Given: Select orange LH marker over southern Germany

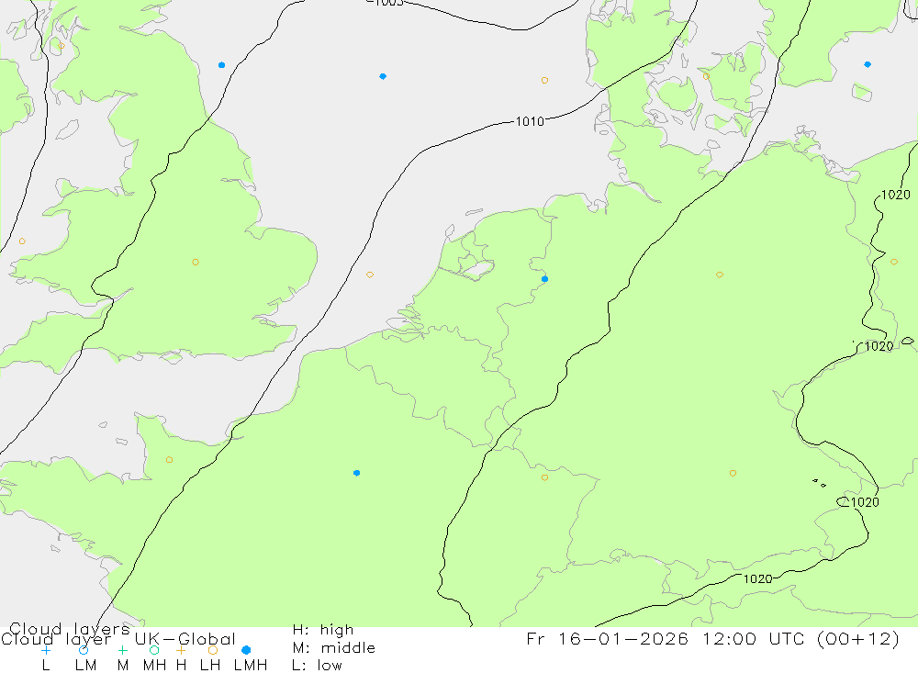Looking at the screenshot, I should click(733, 473).
